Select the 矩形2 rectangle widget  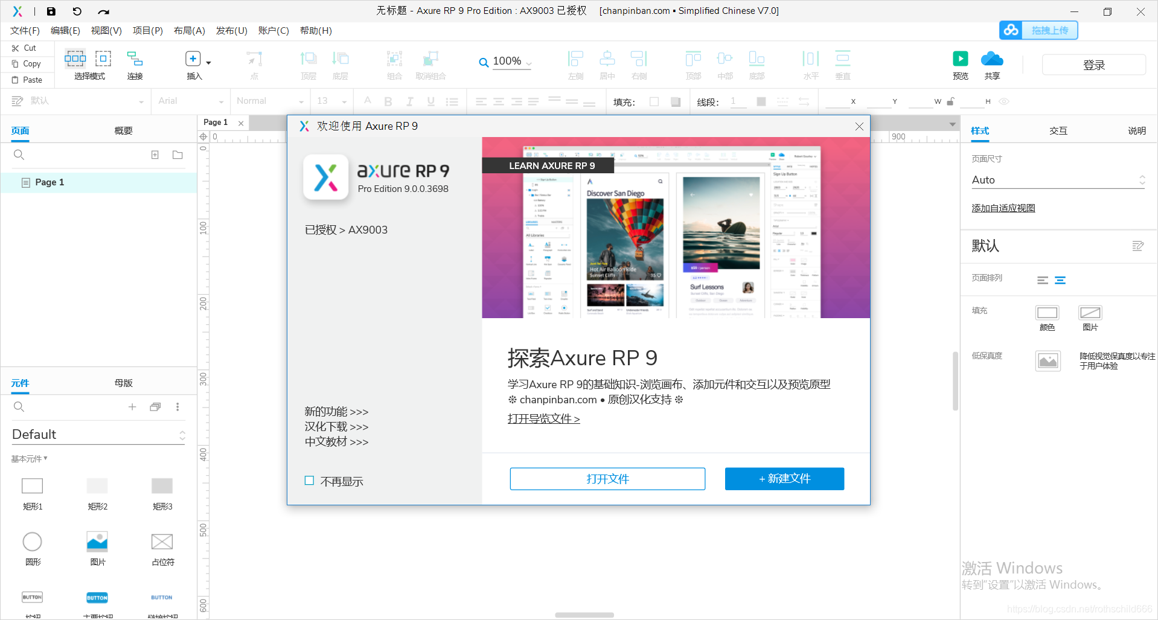point(97,486)
